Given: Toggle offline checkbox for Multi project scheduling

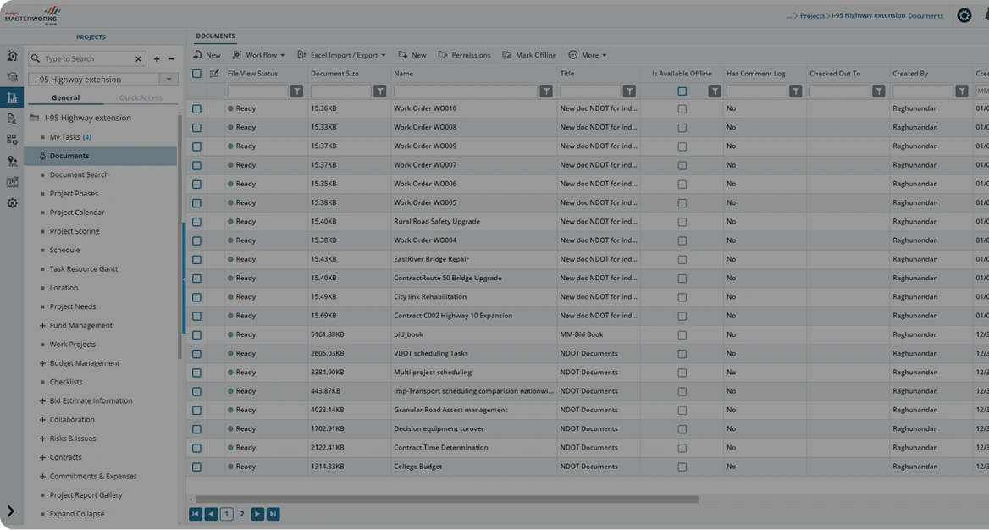Looking at the screenshot, I should tap(682, 373).
